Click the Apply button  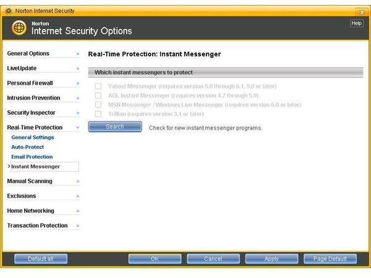click(x=271, y=259)
